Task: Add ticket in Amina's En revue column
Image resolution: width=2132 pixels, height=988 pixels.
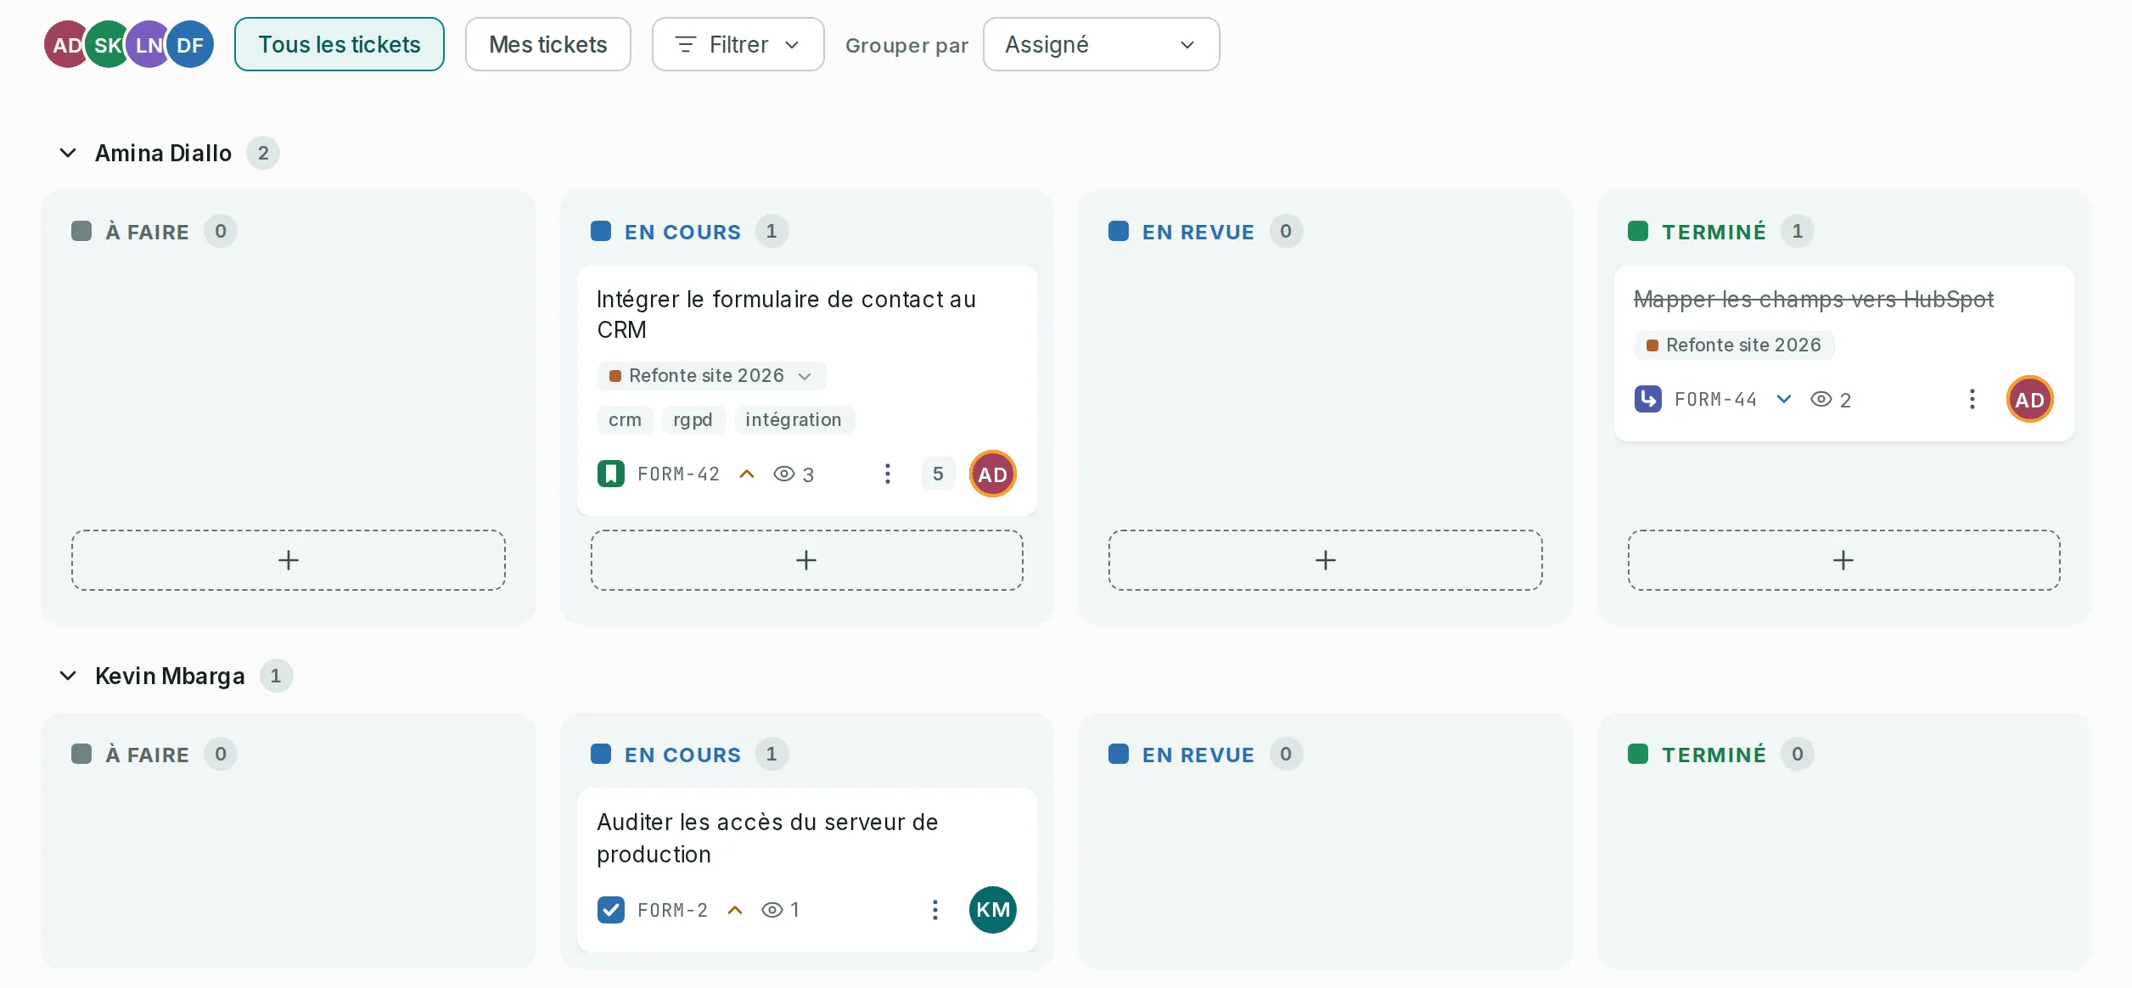Action: coord(1326,560)
